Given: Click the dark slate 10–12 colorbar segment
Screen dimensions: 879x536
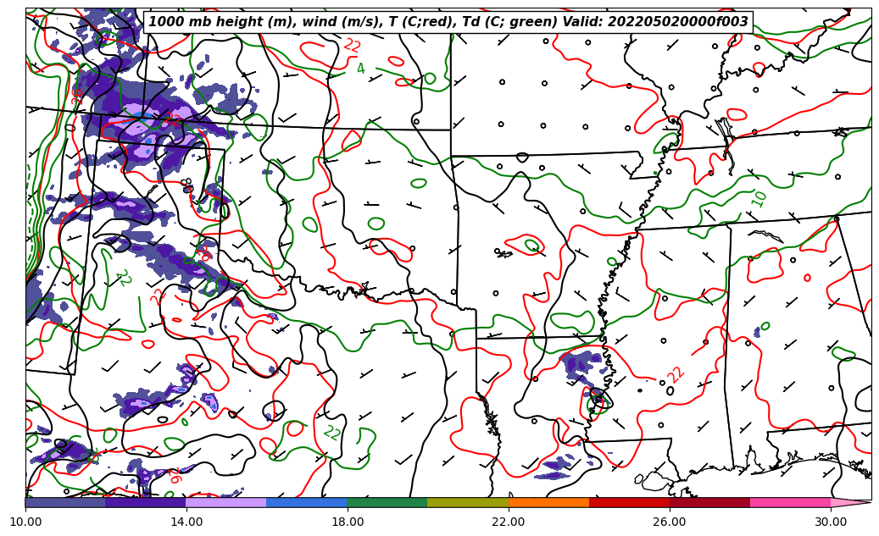Looking at the screenshot, I should (x=65, y=502).
